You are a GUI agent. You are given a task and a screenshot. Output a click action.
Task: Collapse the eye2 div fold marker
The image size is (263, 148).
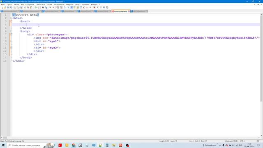coord(12,48)
